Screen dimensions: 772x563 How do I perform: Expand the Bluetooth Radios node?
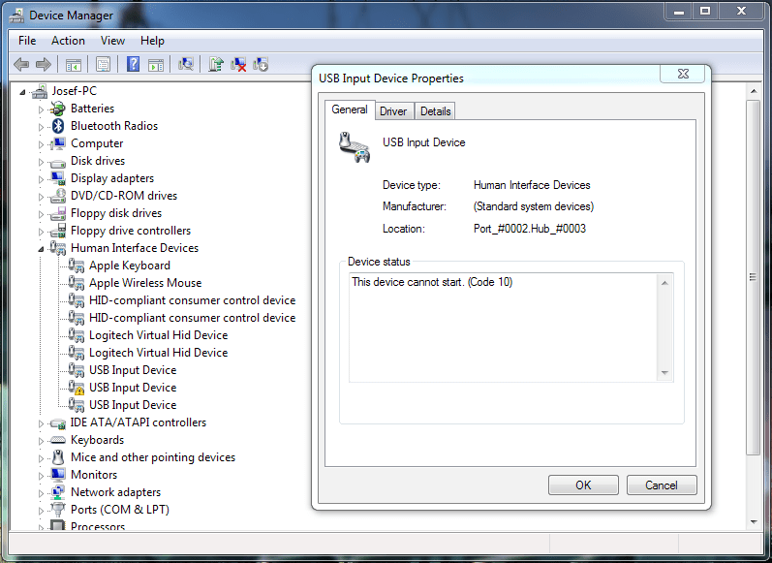click(41, 127)
